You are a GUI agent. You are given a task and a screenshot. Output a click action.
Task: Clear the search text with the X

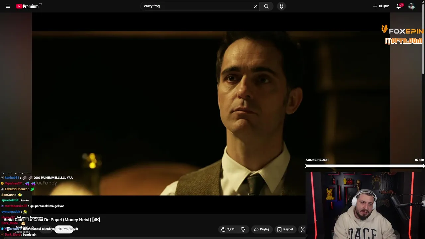[256, 6]
